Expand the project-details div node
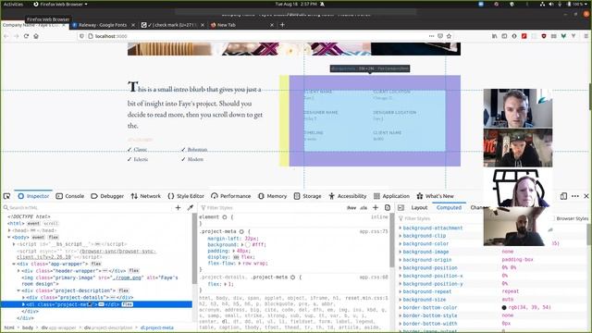 coord(23,298)
